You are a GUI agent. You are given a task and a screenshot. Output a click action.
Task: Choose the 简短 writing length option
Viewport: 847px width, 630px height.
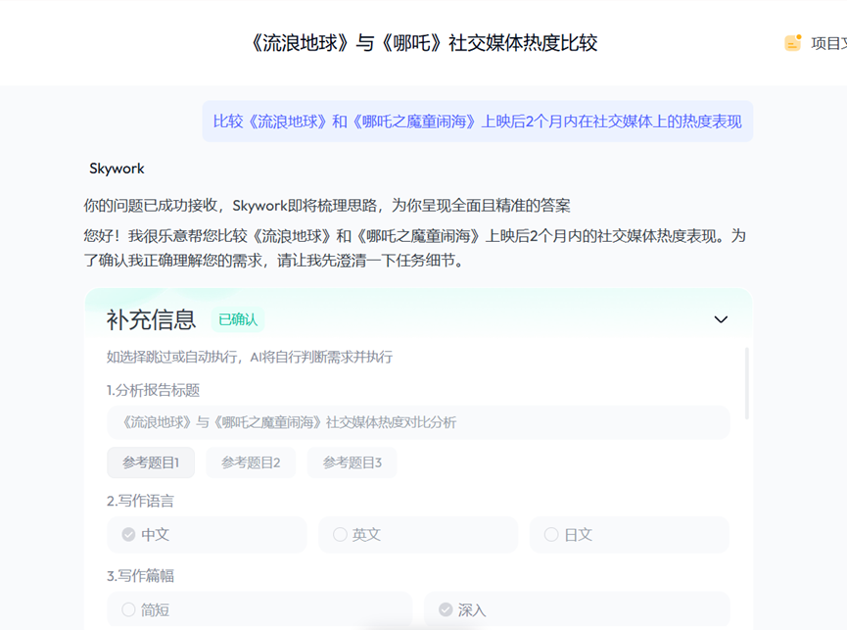[259, 609]
